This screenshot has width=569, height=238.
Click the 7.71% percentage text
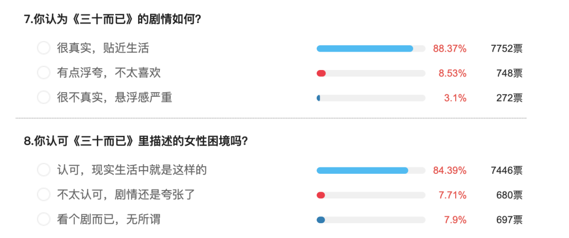(x=452, y=195)
